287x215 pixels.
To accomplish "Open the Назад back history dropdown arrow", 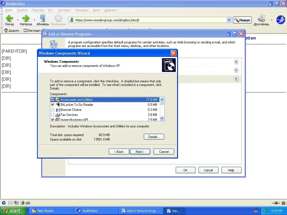I will (x=18, y=20).
